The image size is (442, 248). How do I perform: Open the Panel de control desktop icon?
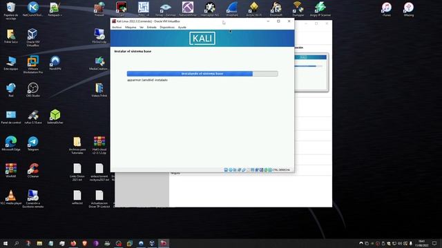click(11, 116)
